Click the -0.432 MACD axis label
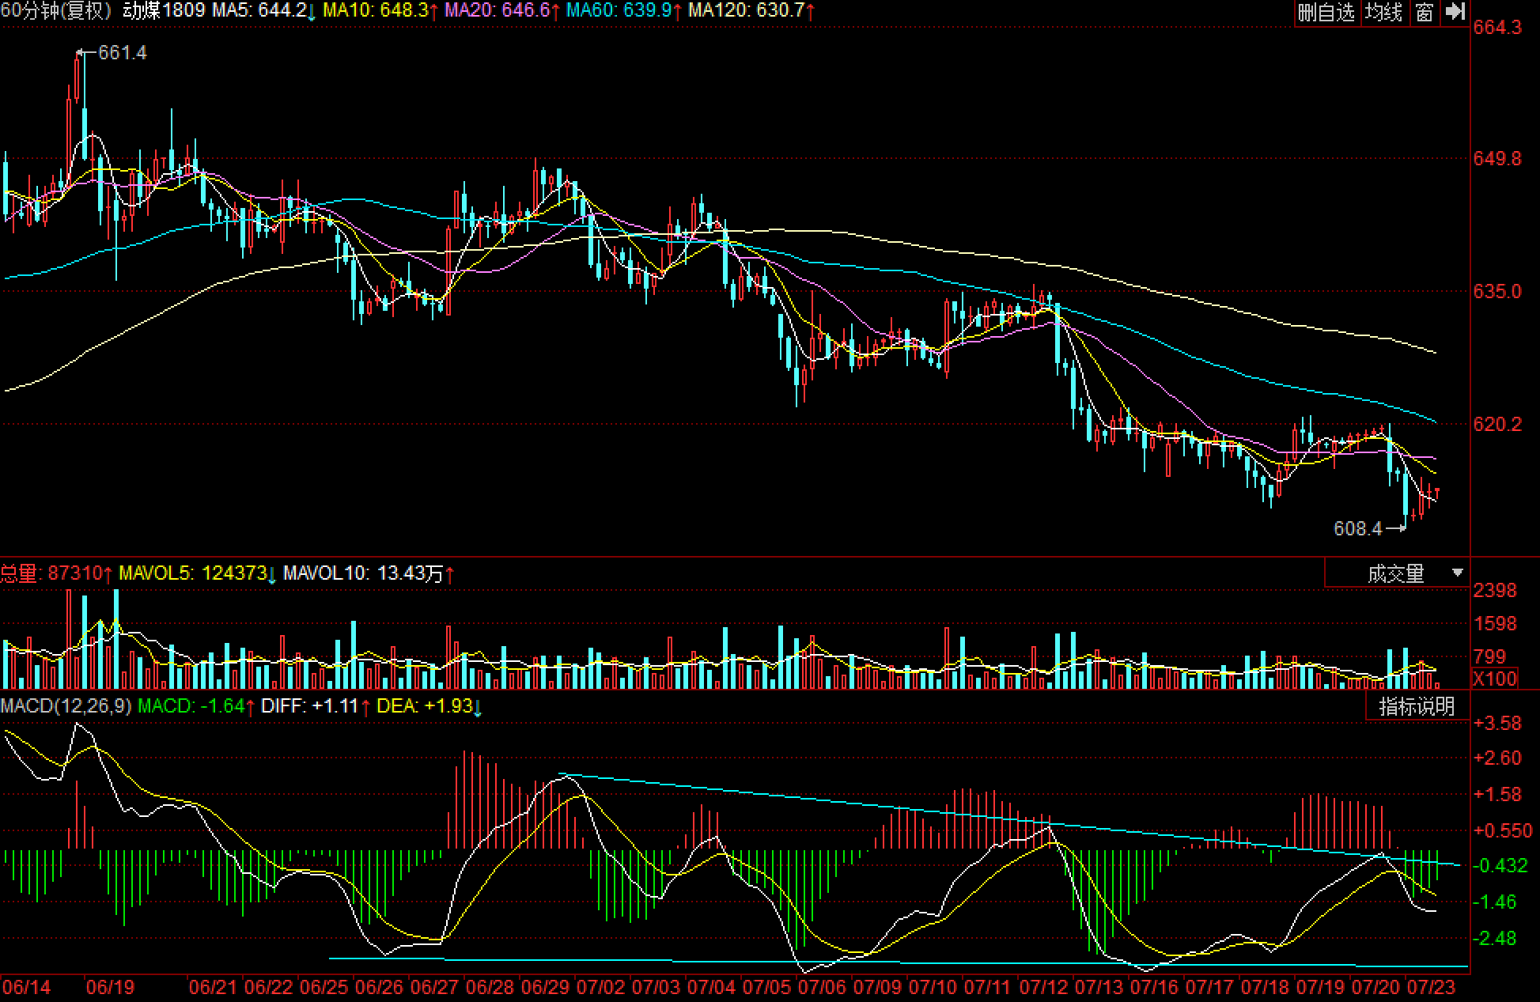1540x1002 pixels. [1500, 866]
